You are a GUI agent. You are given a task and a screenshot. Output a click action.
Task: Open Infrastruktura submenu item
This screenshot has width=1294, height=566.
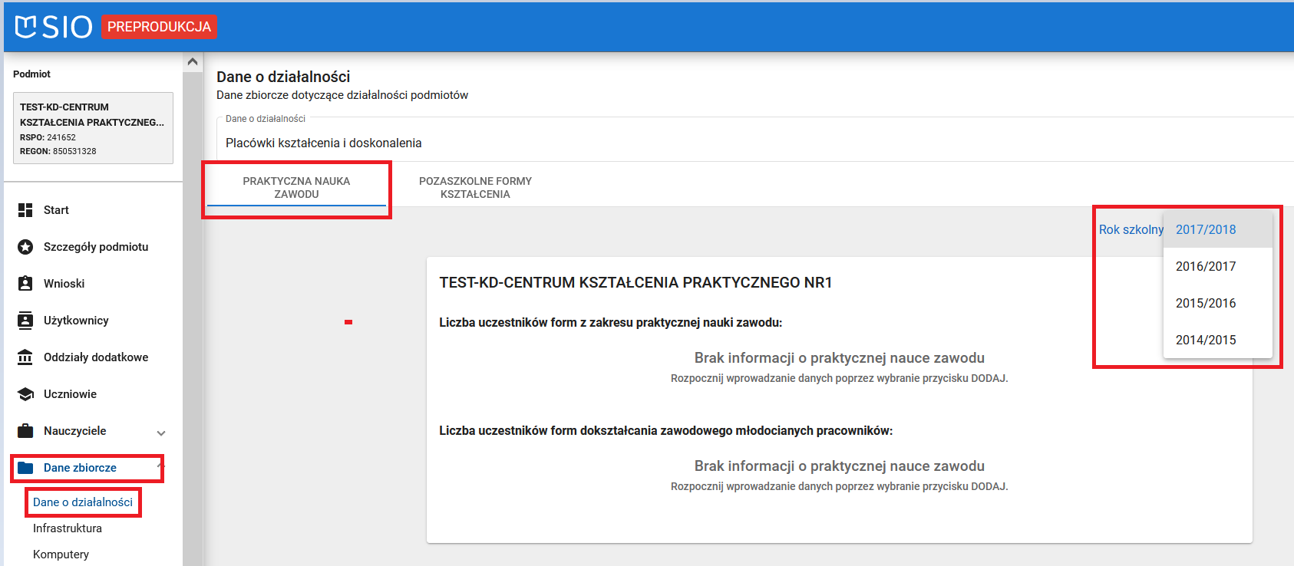68,528
